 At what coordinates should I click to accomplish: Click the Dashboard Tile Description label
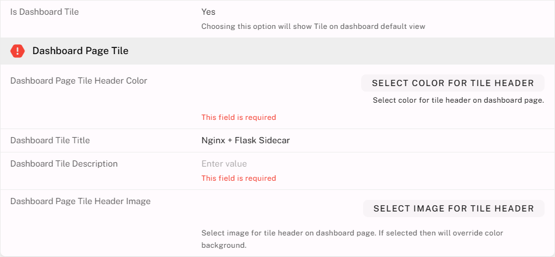[x=64, y=164]
